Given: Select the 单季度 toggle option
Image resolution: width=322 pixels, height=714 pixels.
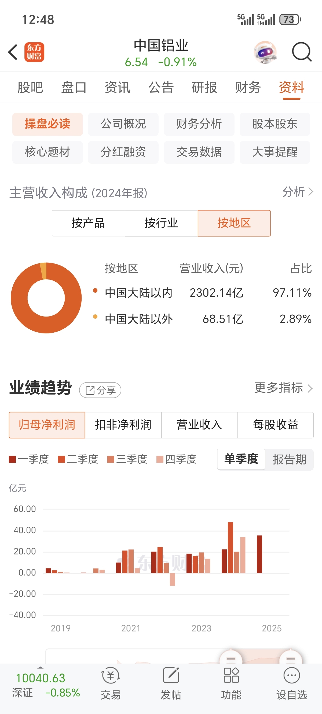Looking at the screenshot, I should (241, 459).
